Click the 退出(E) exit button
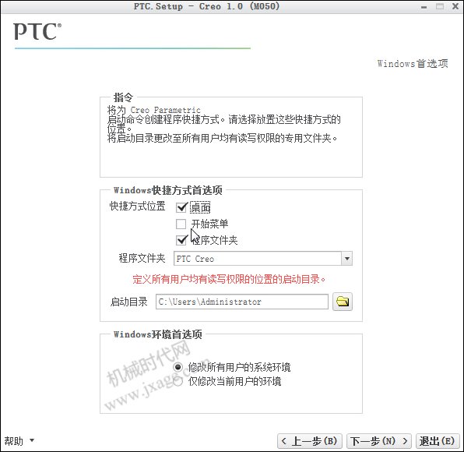Viewport: 464px width, 452px height. [438, 441]
